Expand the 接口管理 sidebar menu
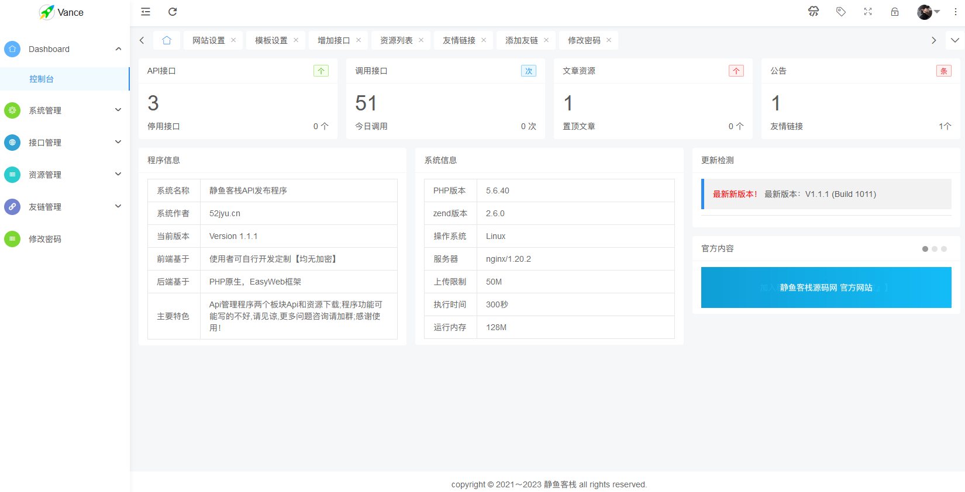 point(64,143)
